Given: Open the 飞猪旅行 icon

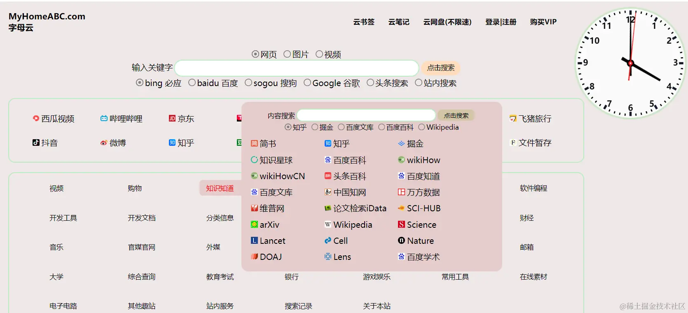Looking at the screenshot, I should point(513,119).
